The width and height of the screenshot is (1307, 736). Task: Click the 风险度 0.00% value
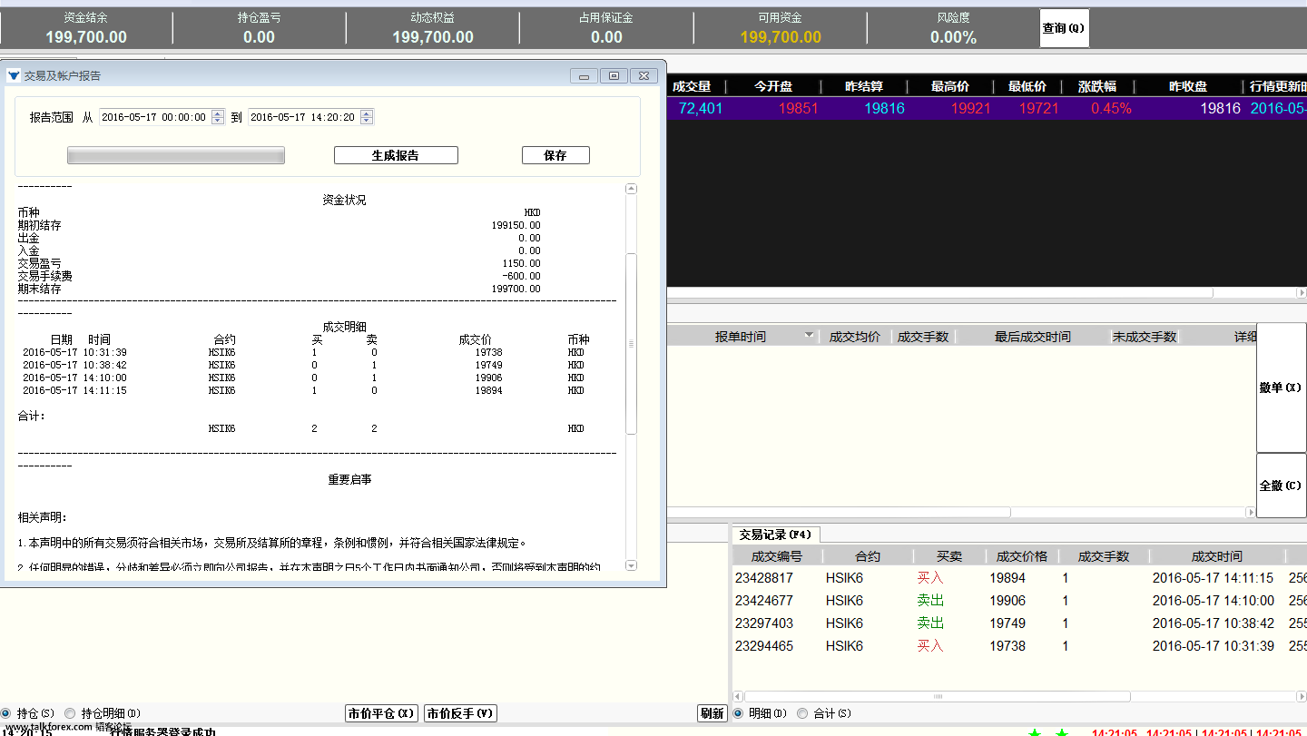(x=954, y=37)
